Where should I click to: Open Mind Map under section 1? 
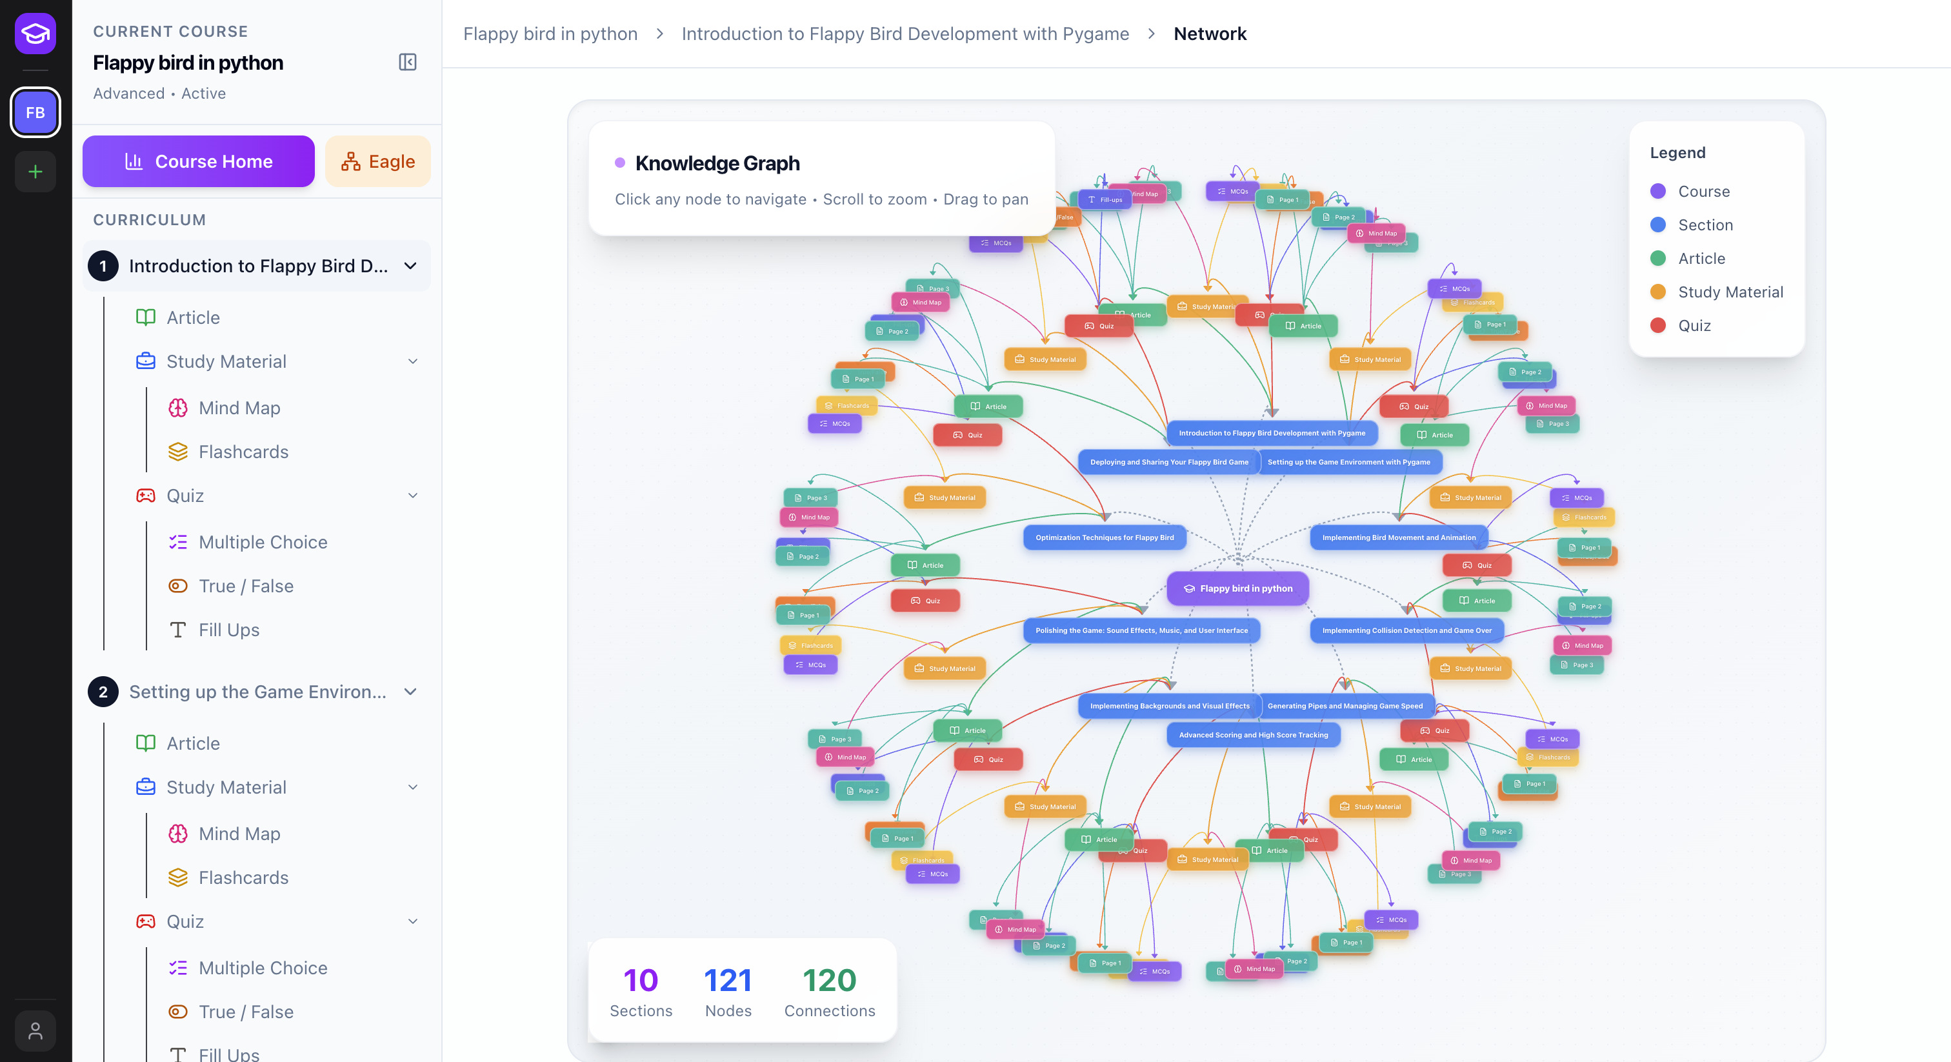click(x=239, y=408)
